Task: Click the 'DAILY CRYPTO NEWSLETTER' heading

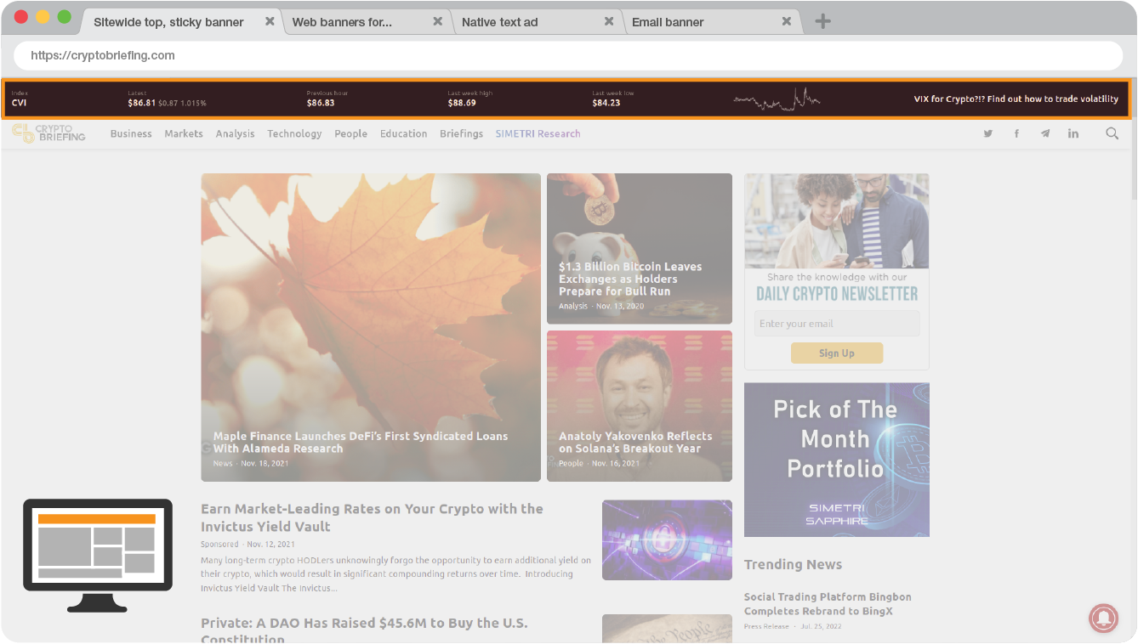Action: coord(837,294)
